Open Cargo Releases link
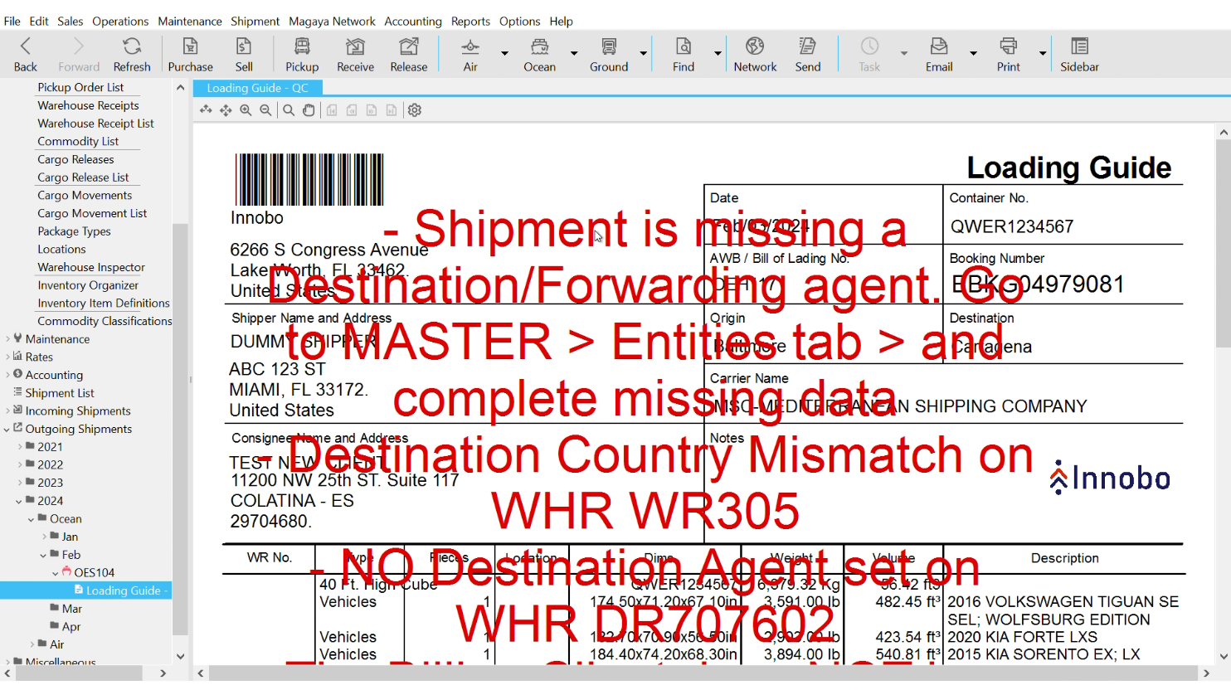The width and height of the screenshot is (1231, 690). (75, 159)
